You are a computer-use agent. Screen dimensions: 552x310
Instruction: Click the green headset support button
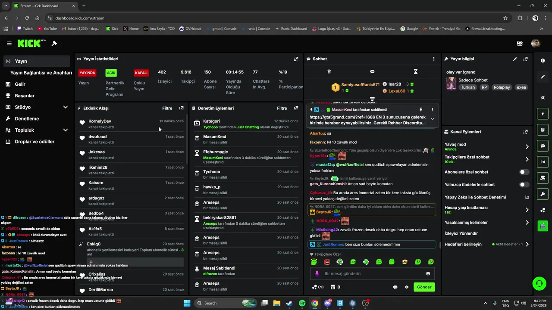pyautogui.click(x=539, y=283)
